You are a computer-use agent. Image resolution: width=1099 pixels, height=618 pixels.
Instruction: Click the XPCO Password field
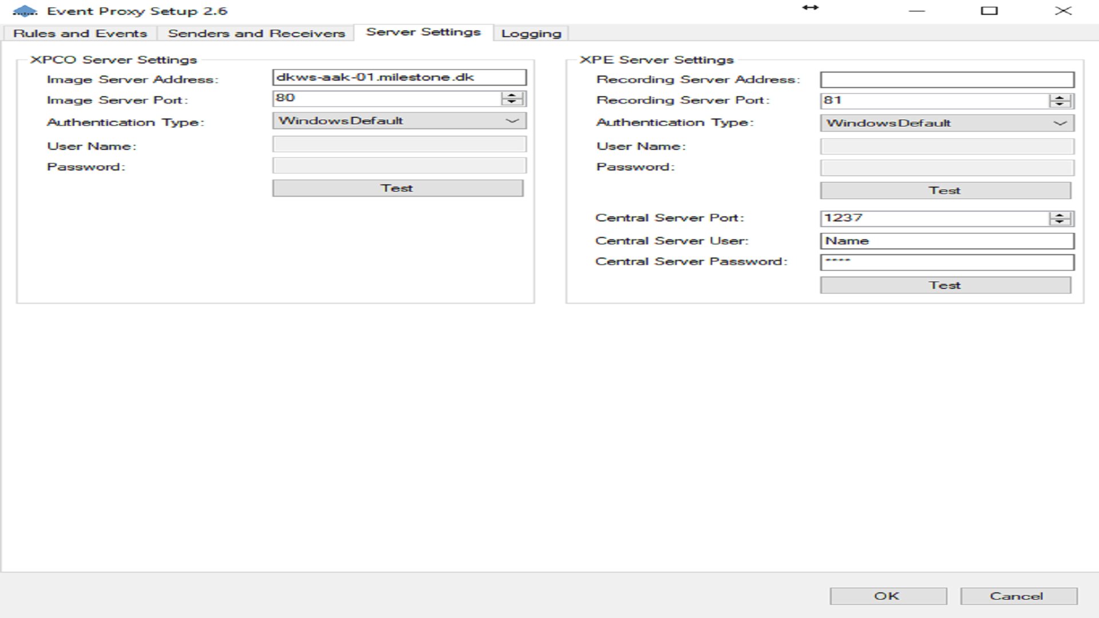coord(399,166)
